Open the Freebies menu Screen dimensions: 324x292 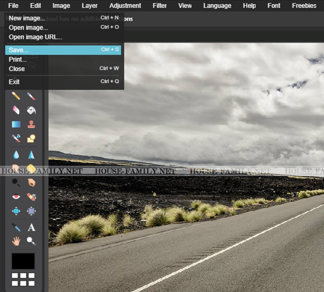(304, 6)
